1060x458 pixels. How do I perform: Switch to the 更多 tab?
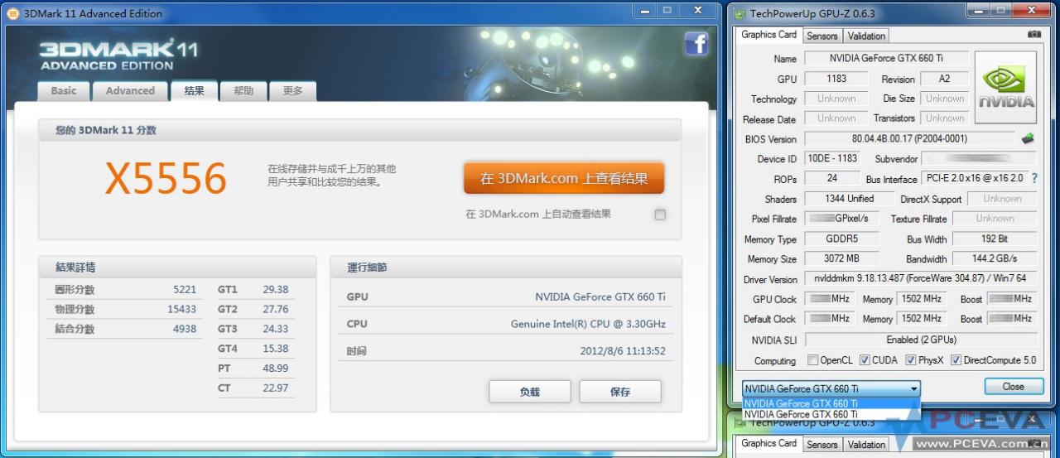[292, 91]
